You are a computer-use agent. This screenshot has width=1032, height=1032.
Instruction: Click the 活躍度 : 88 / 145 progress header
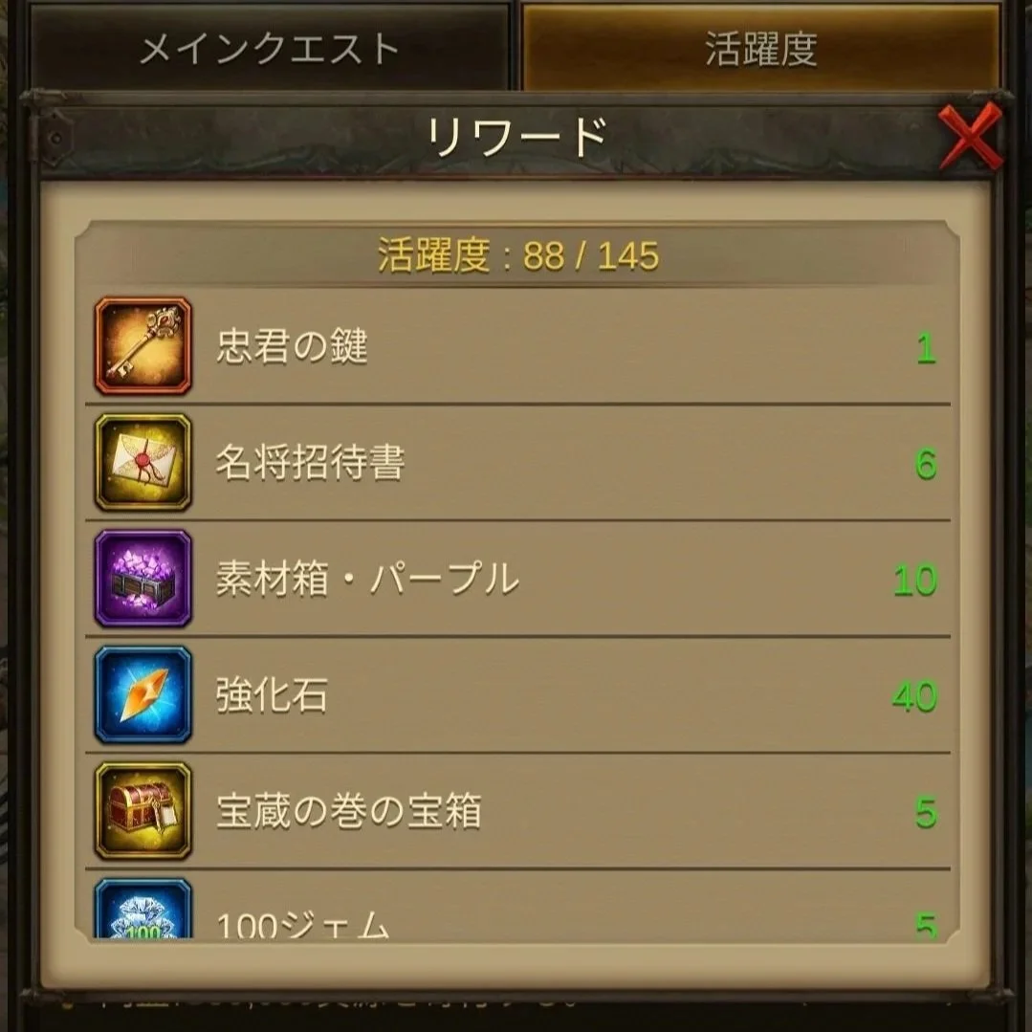pyautogui.click(x=518, y=255)
